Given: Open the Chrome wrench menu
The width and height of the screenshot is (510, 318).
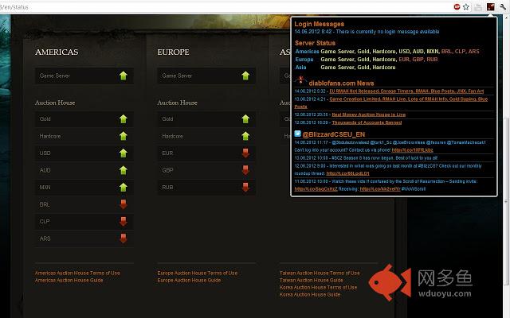Looking at the screenshot, I should click(503, 6).
